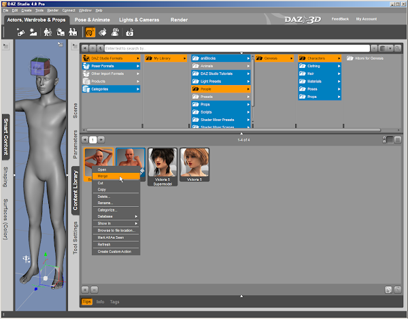Select the People folder
408x319 pixels.
(221, 89)
